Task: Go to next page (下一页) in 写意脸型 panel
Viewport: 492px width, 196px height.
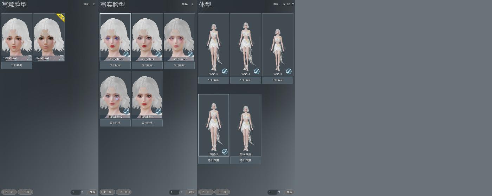Action: pos(25,192)
